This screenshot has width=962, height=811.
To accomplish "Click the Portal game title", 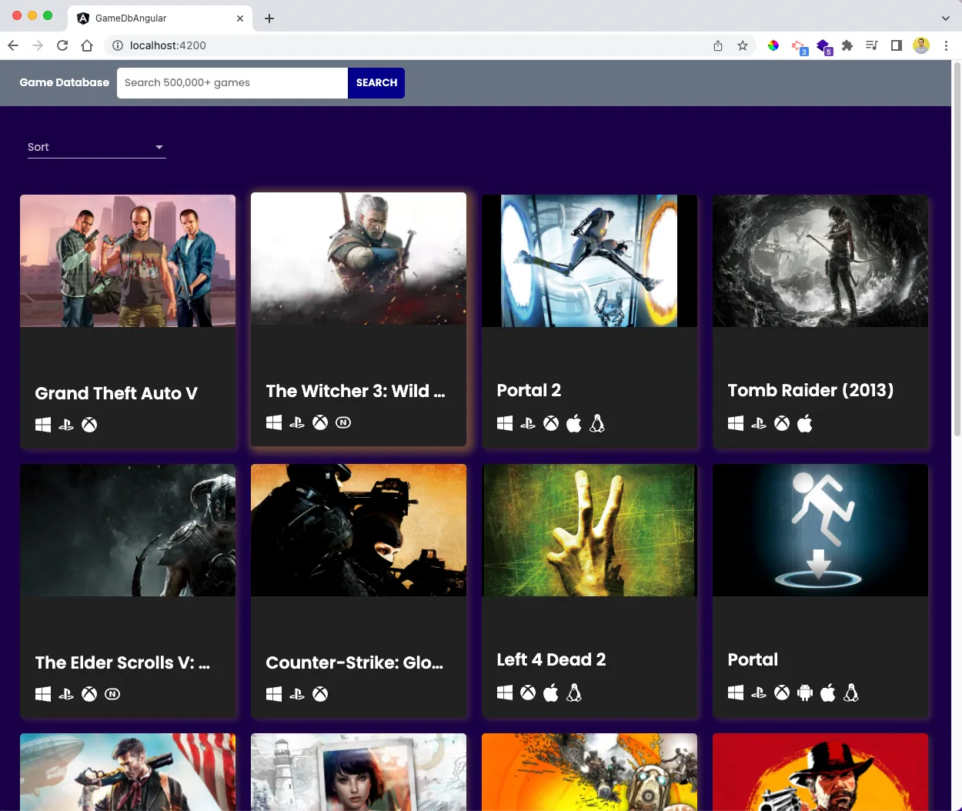I will pos(753,659).
